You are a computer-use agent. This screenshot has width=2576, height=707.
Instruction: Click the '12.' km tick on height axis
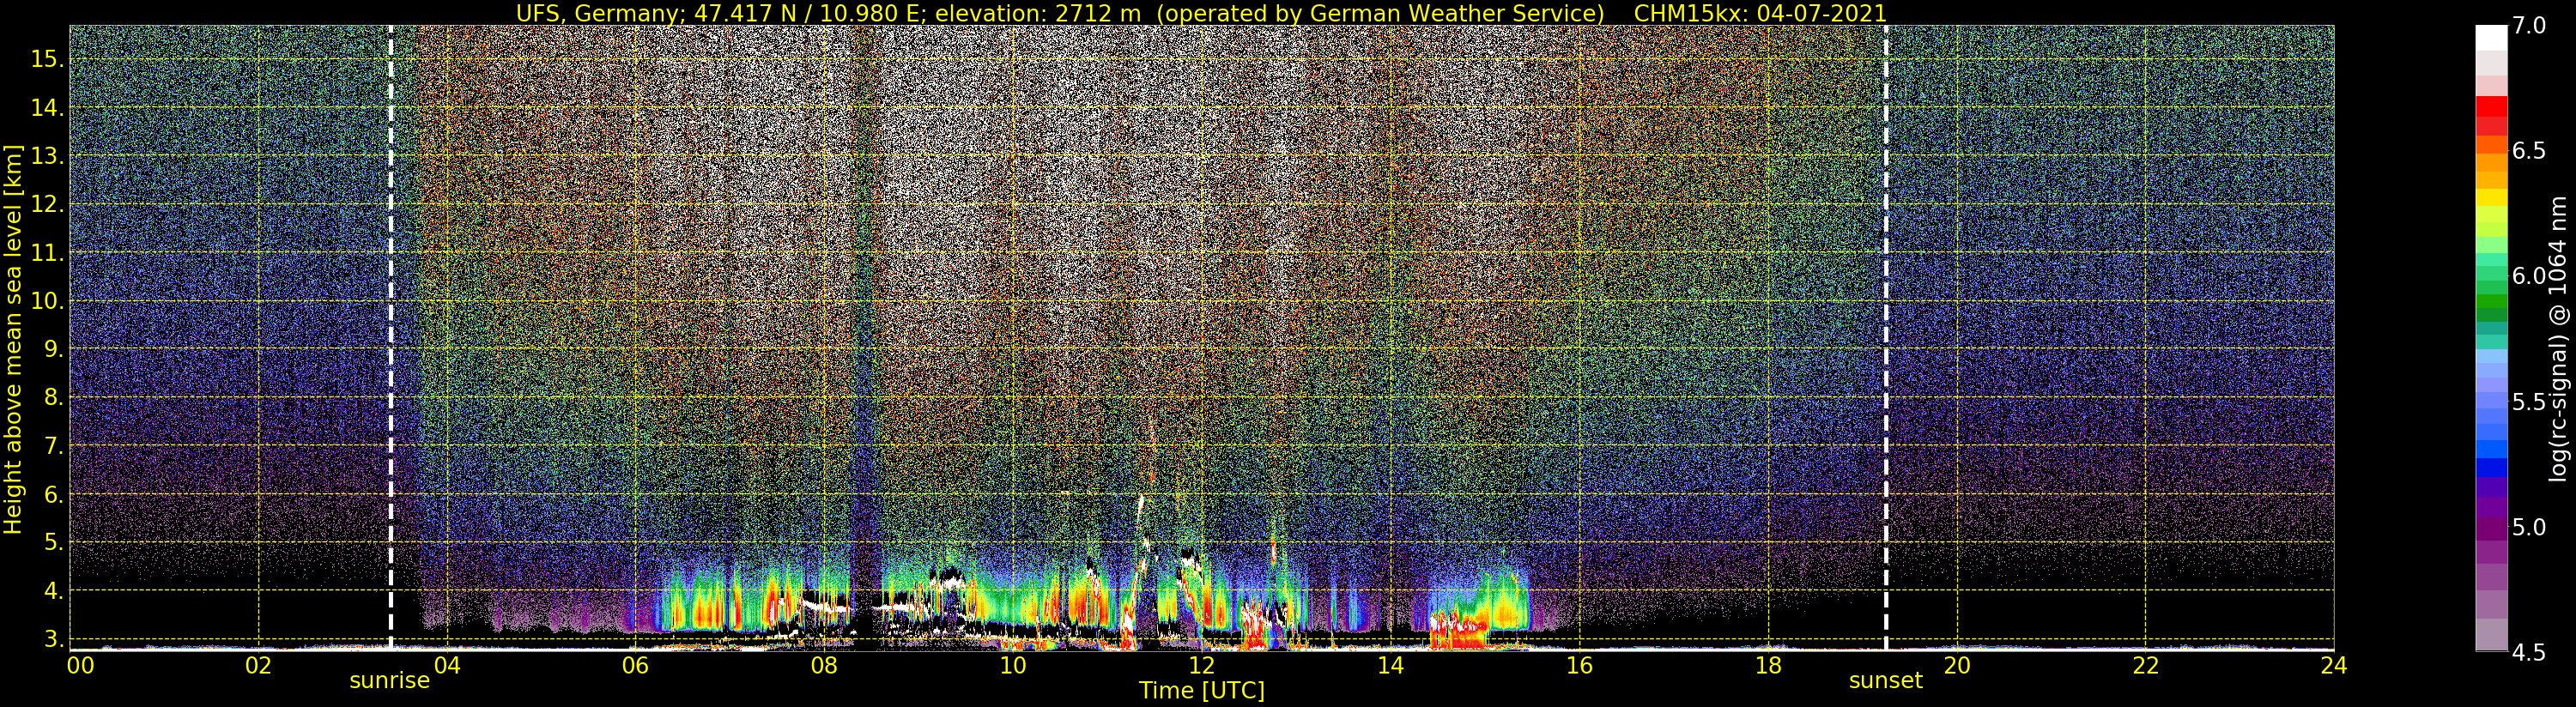click(47, 204)
